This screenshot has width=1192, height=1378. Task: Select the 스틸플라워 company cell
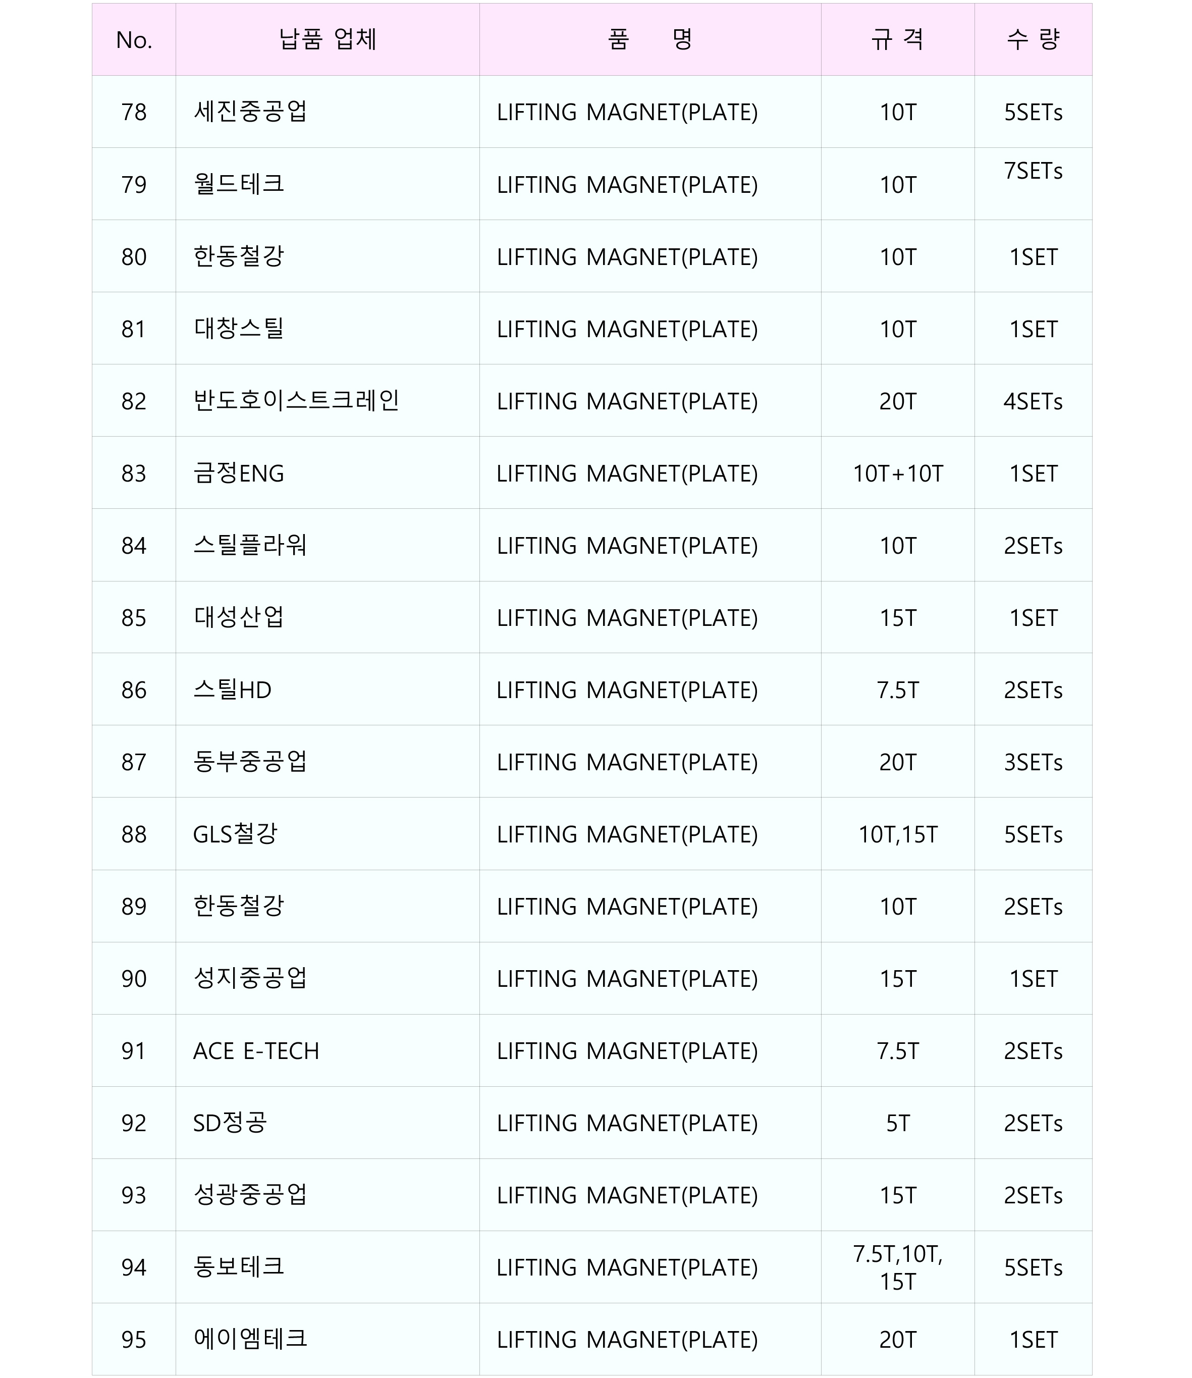[x=250, y=546]
